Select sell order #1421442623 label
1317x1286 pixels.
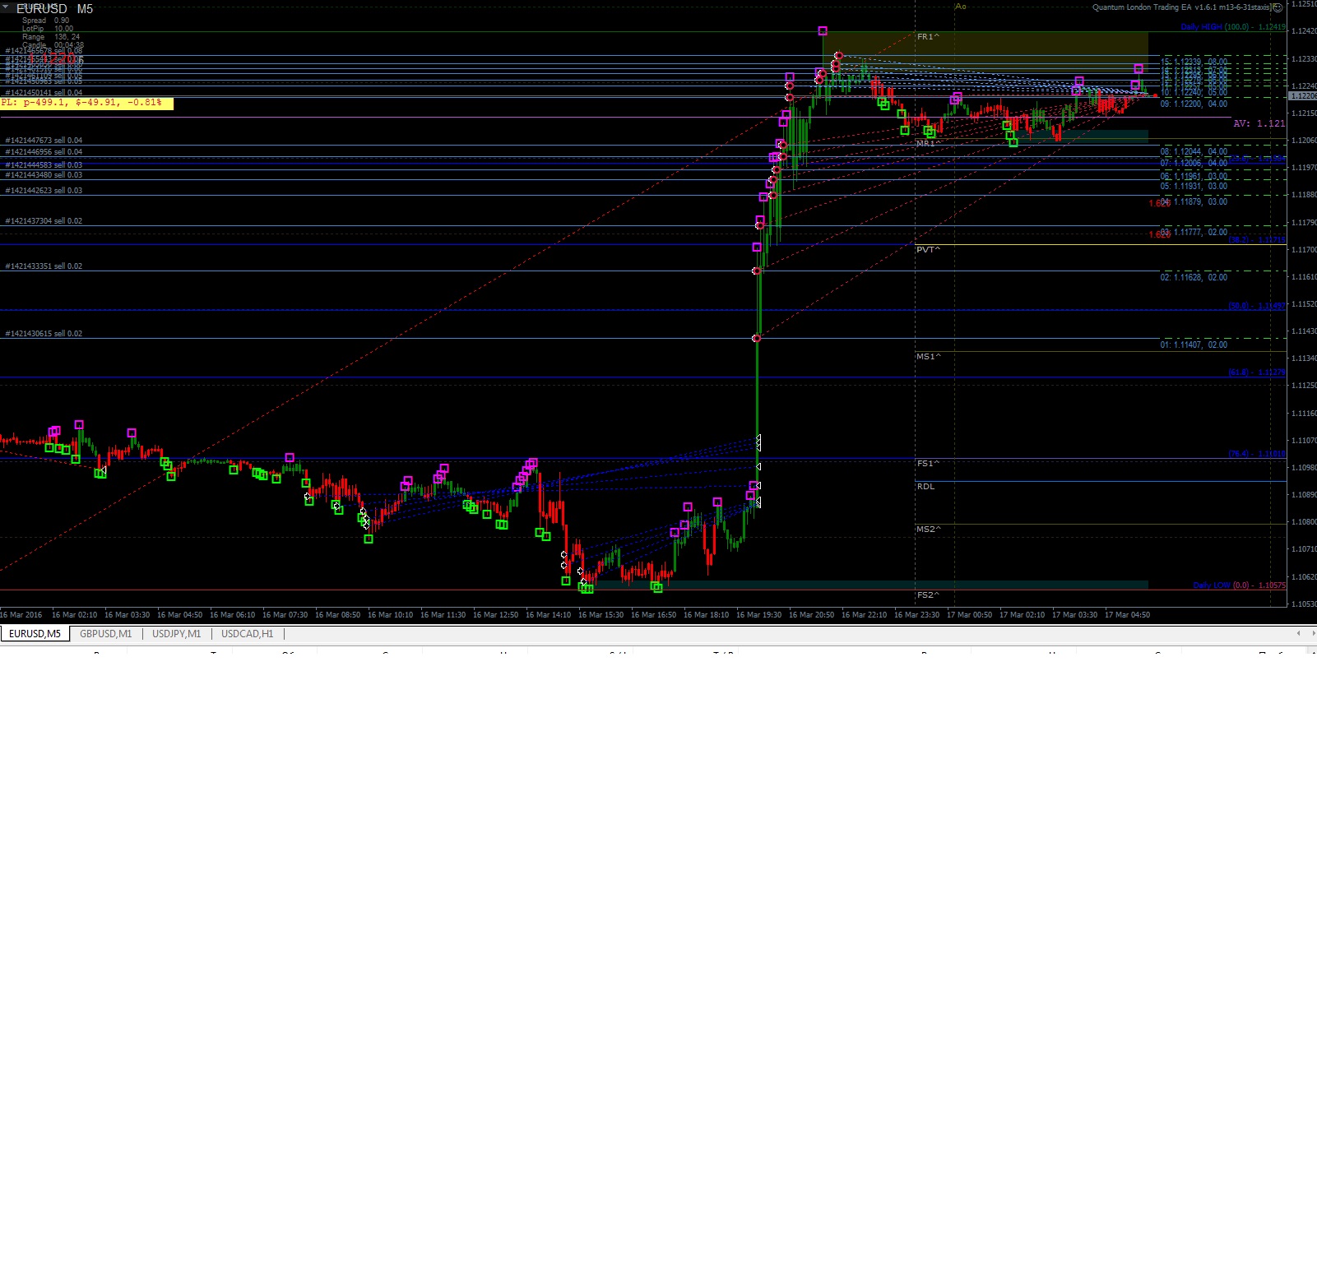coord(44,191)
